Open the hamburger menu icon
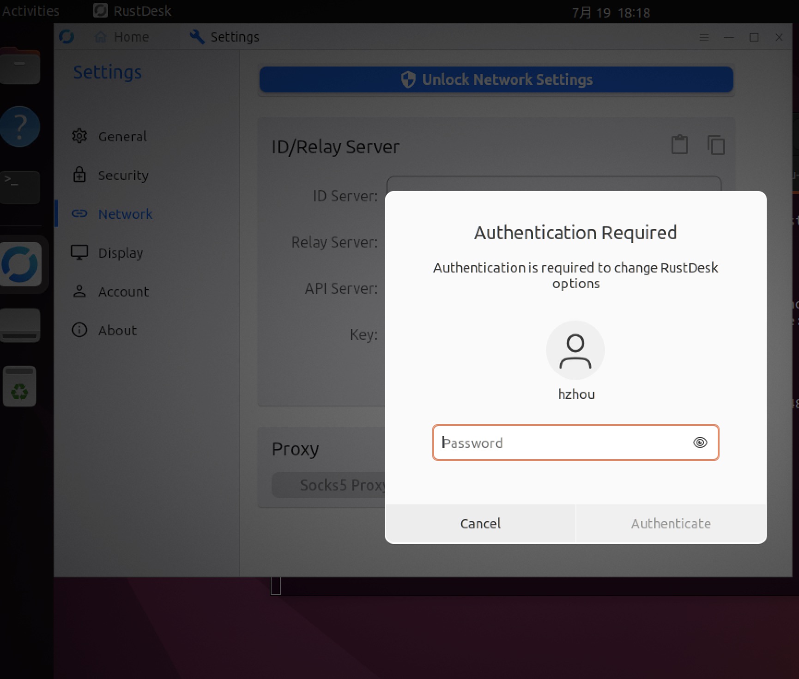The width and height of the screenshot is (799, 679). click(x=704, y=37)
